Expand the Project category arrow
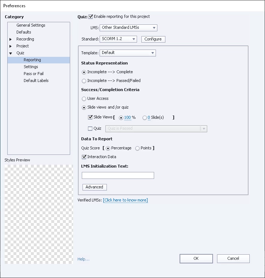 [x=11, y=46]
